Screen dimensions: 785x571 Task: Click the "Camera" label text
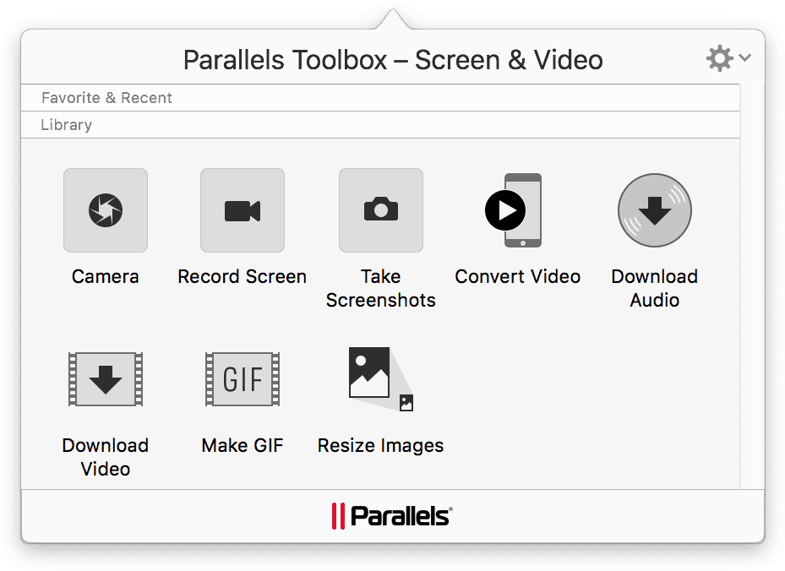tap(106, 277)
